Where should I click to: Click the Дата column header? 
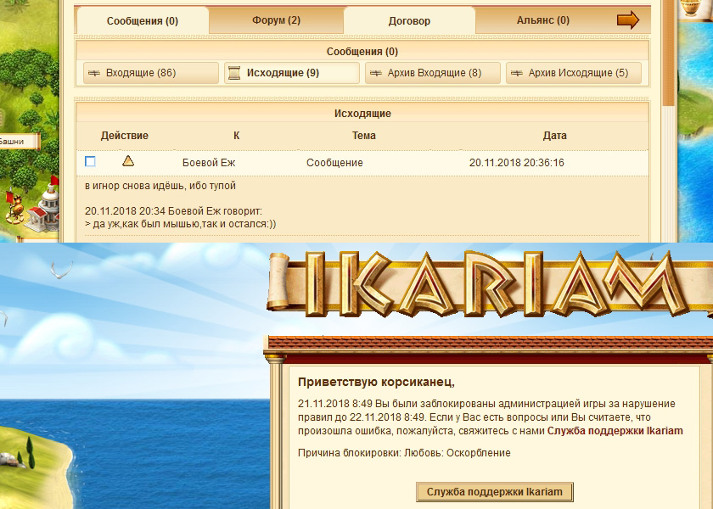point(555,136)
